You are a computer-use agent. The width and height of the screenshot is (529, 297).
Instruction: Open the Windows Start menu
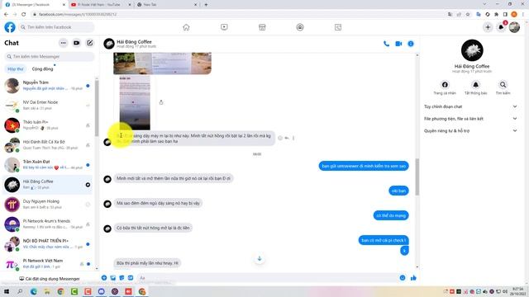point(7,291)
